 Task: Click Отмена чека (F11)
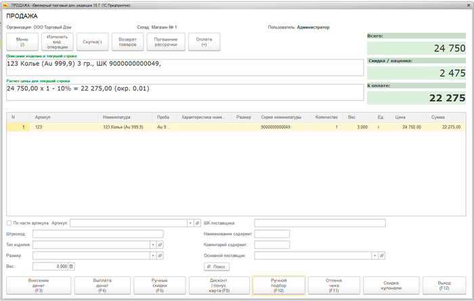pos(334,285)
